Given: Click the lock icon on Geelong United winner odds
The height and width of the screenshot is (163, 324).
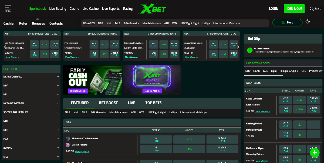Looking at the screenshot, I should click(x=299, y=124).
